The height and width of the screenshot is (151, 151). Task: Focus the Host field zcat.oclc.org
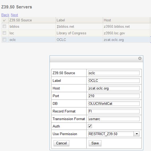tap(114, 88)
